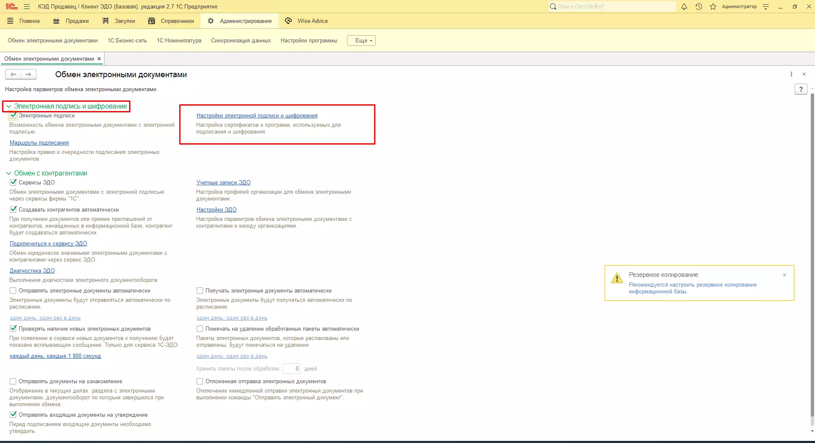Open the Закупки menu section
The width and height of the screenshot is (815, 443).
pos(125,21)
